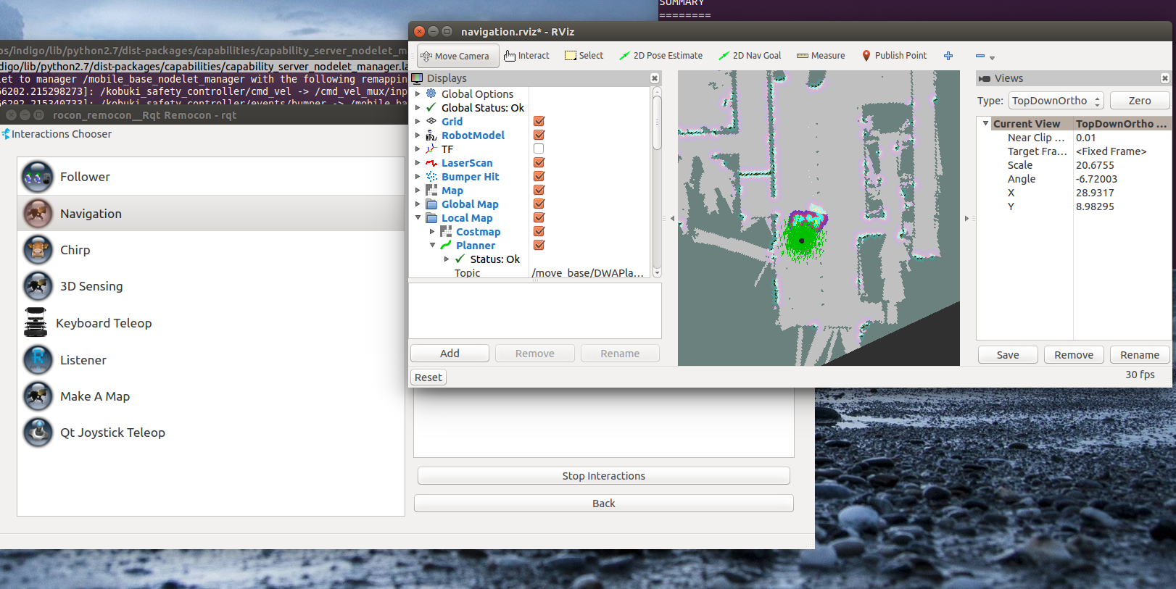Select the Move Camera tool
1176x589 pixels.
pos(457,56)
